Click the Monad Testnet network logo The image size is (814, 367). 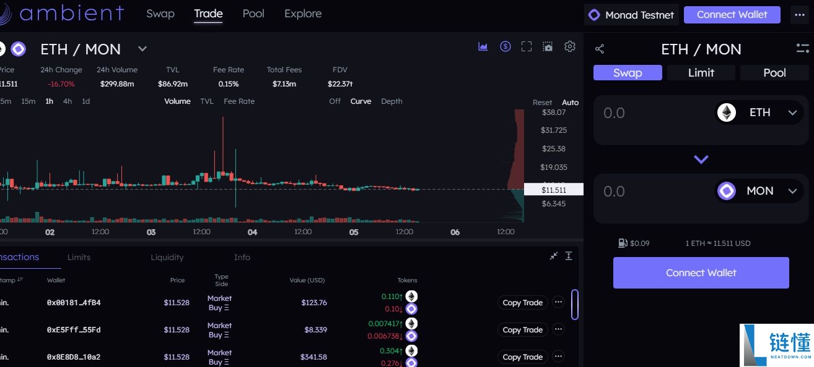594,15
